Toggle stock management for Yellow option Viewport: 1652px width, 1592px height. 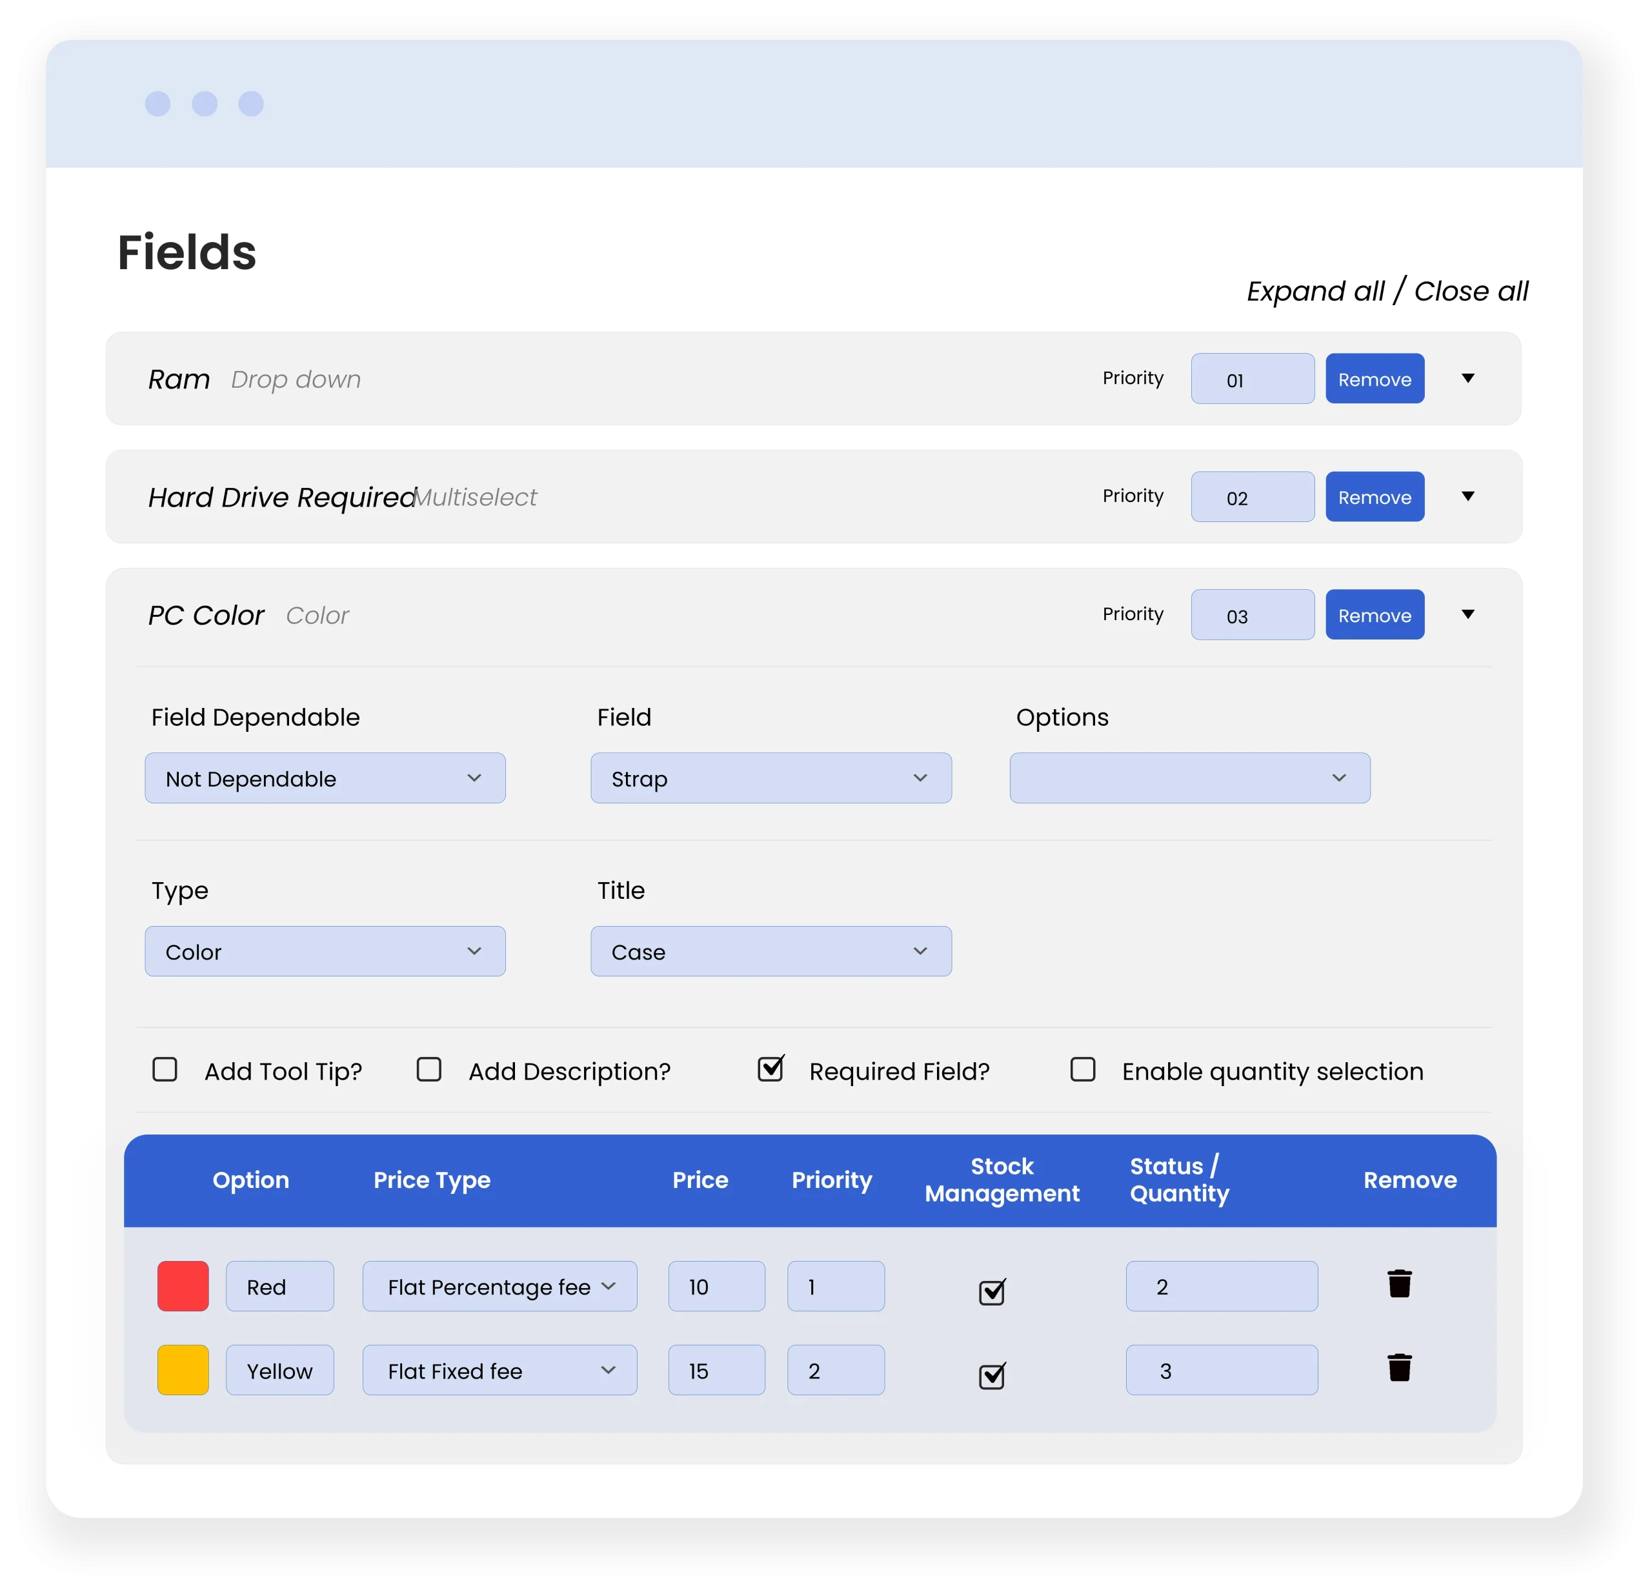click(x=992, y=1375)
